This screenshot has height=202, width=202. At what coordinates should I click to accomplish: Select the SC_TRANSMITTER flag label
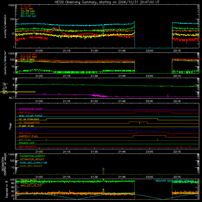coord(29,123)
